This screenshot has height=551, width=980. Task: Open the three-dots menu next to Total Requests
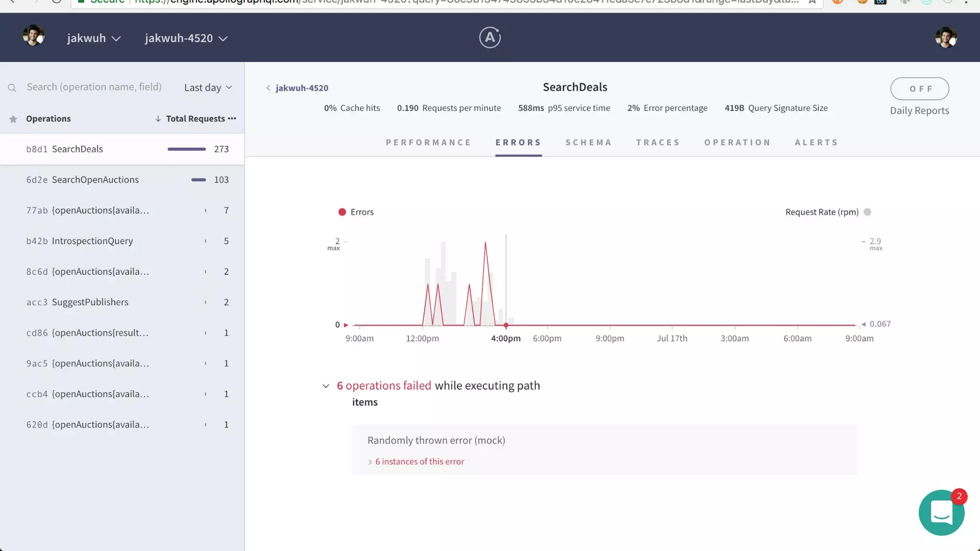click(232, 118)
